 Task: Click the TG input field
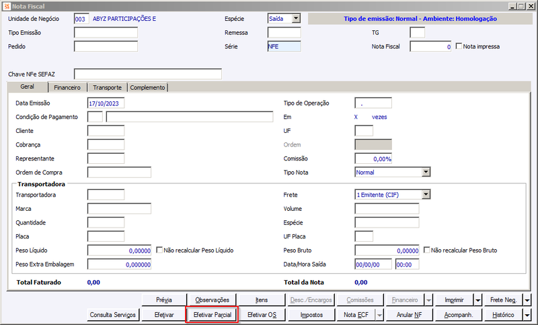pyautogui.click(x=417, y=32)
